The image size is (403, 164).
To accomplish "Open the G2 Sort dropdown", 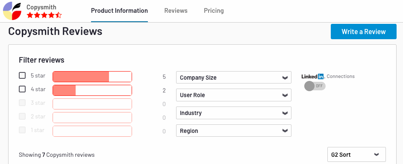I will 356,155.
